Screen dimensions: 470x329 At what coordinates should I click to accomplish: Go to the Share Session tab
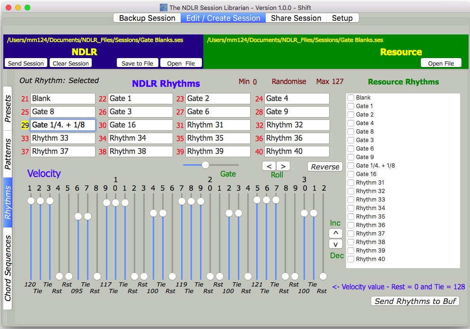(296, 18)
